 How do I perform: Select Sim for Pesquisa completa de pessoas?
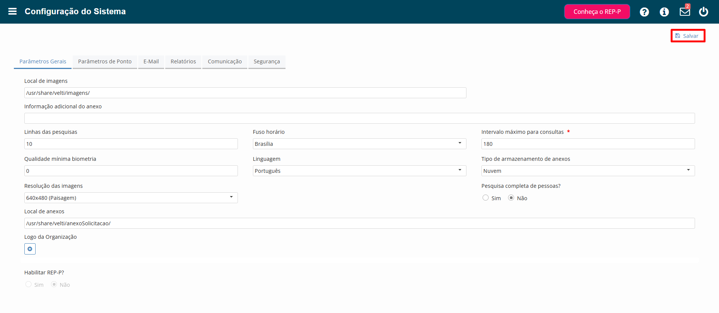click(486, 198)
